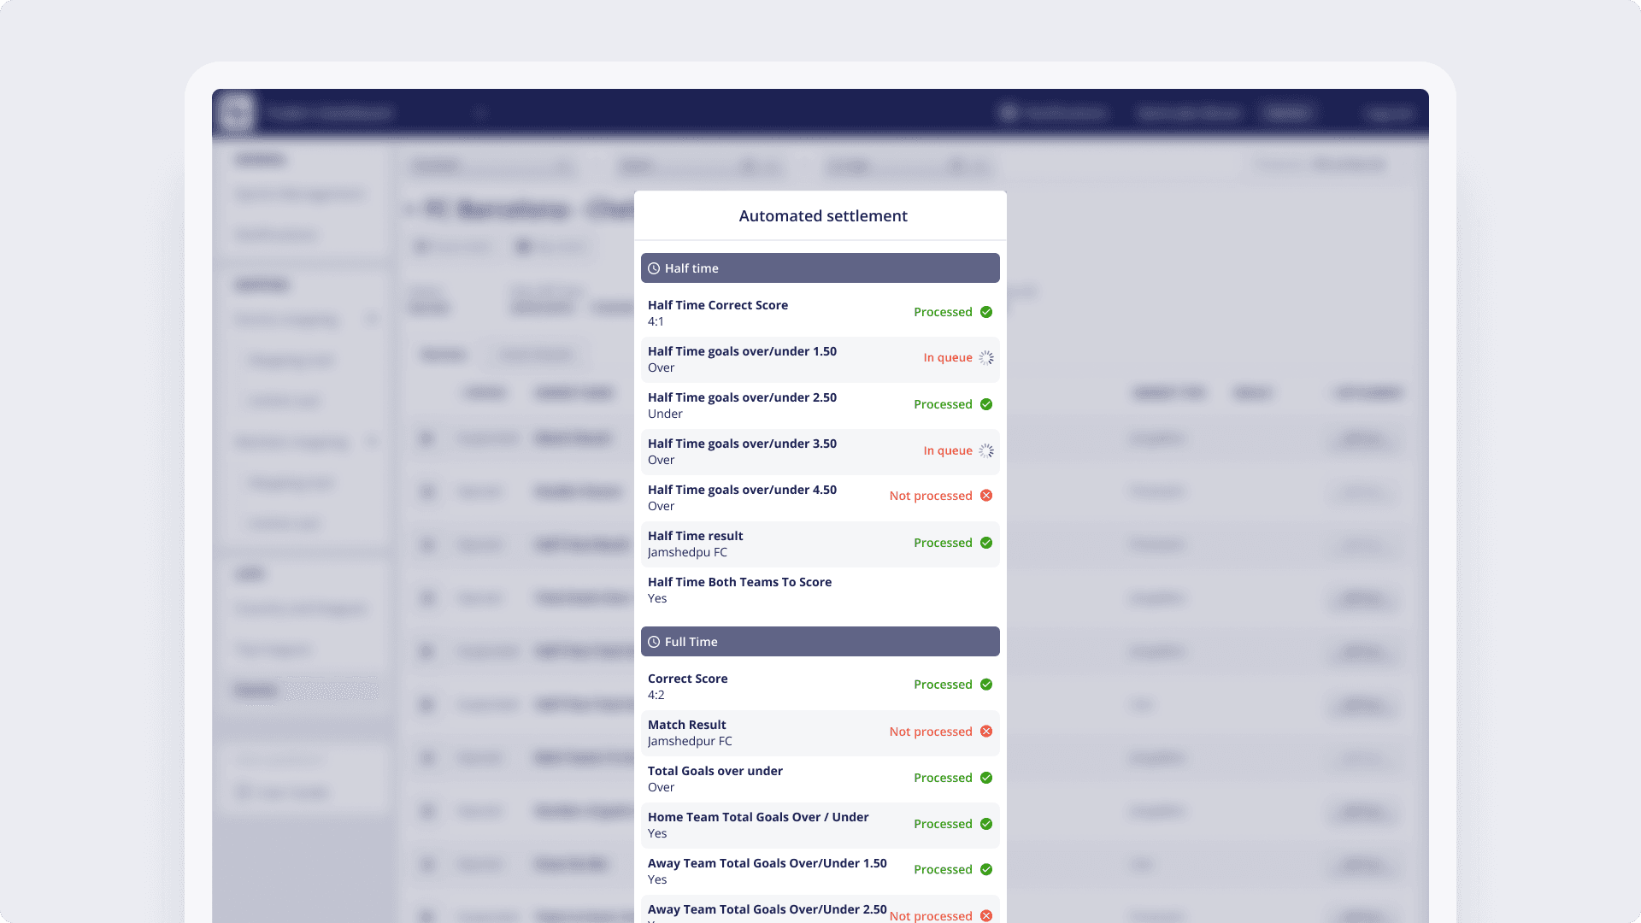Click red cross for Half Time goals 4.50

click(x=986, y=496)
